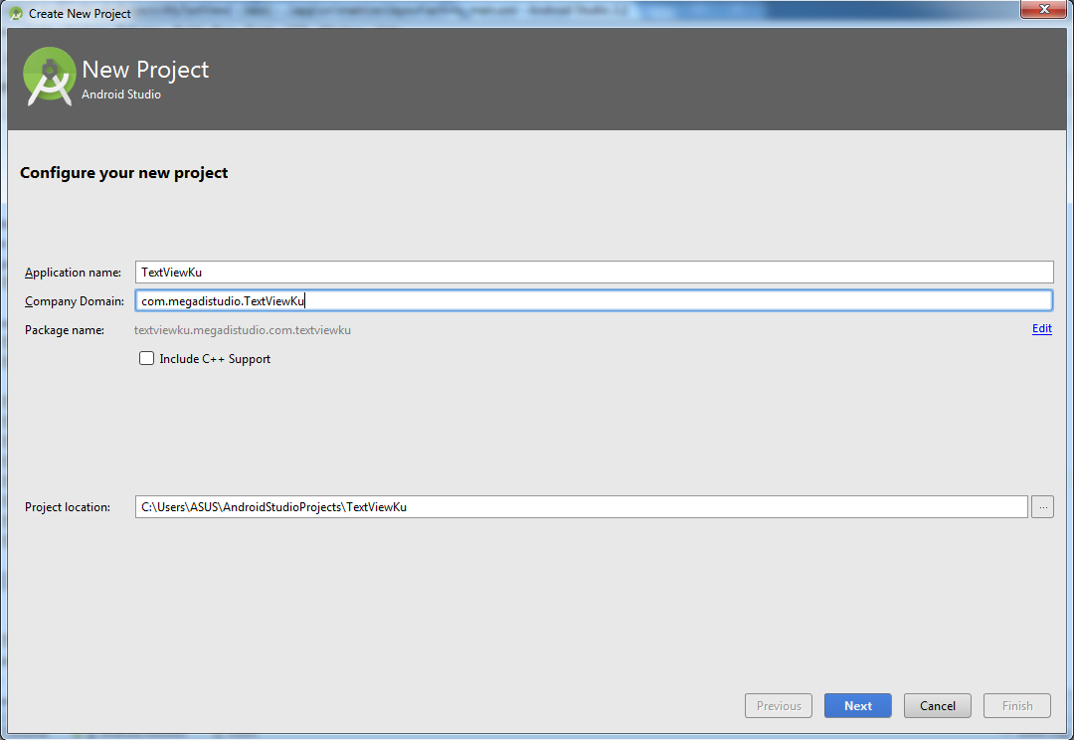The width and height of the screenshot is (1074, 740).
Task: Click the 'Package name:' label
Action: pyautogui.click(x=65, y=330)
